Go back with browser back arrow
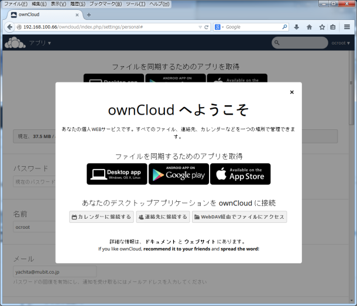The height and width of the screenshot is (306, 357). (9, 27)
